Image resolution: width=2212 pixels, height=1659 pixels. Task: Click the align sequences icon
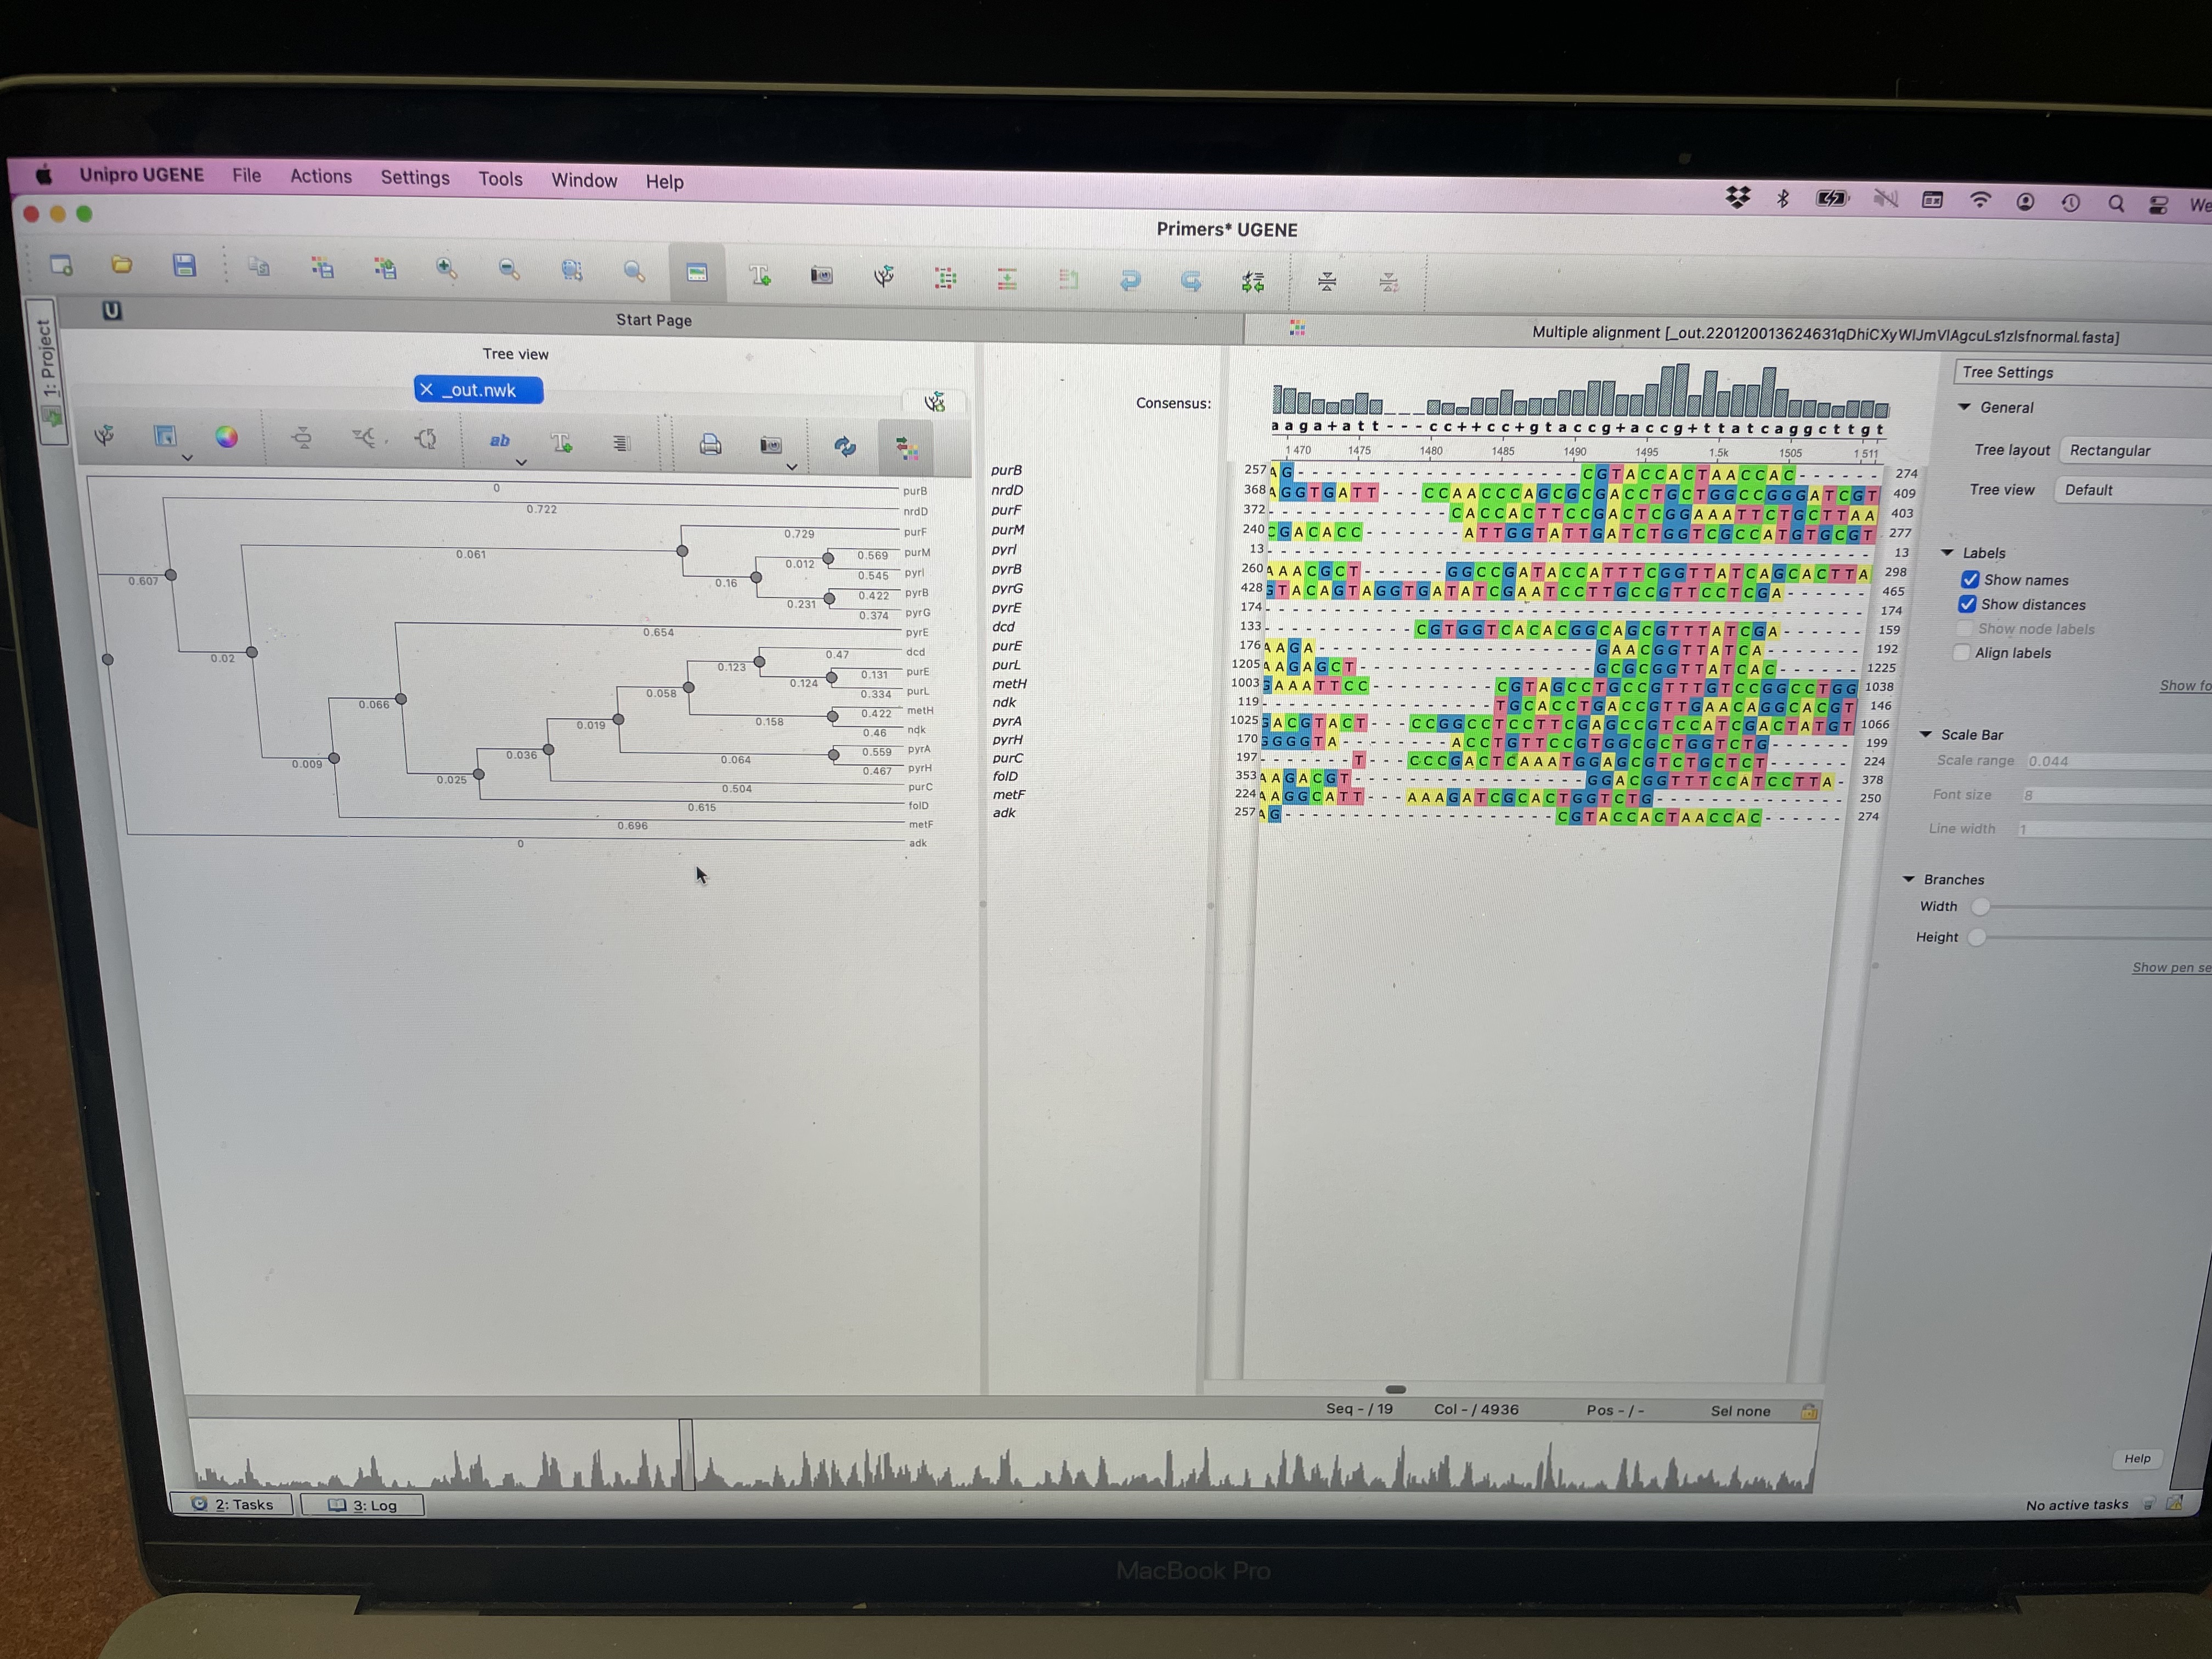pos(945,277)
